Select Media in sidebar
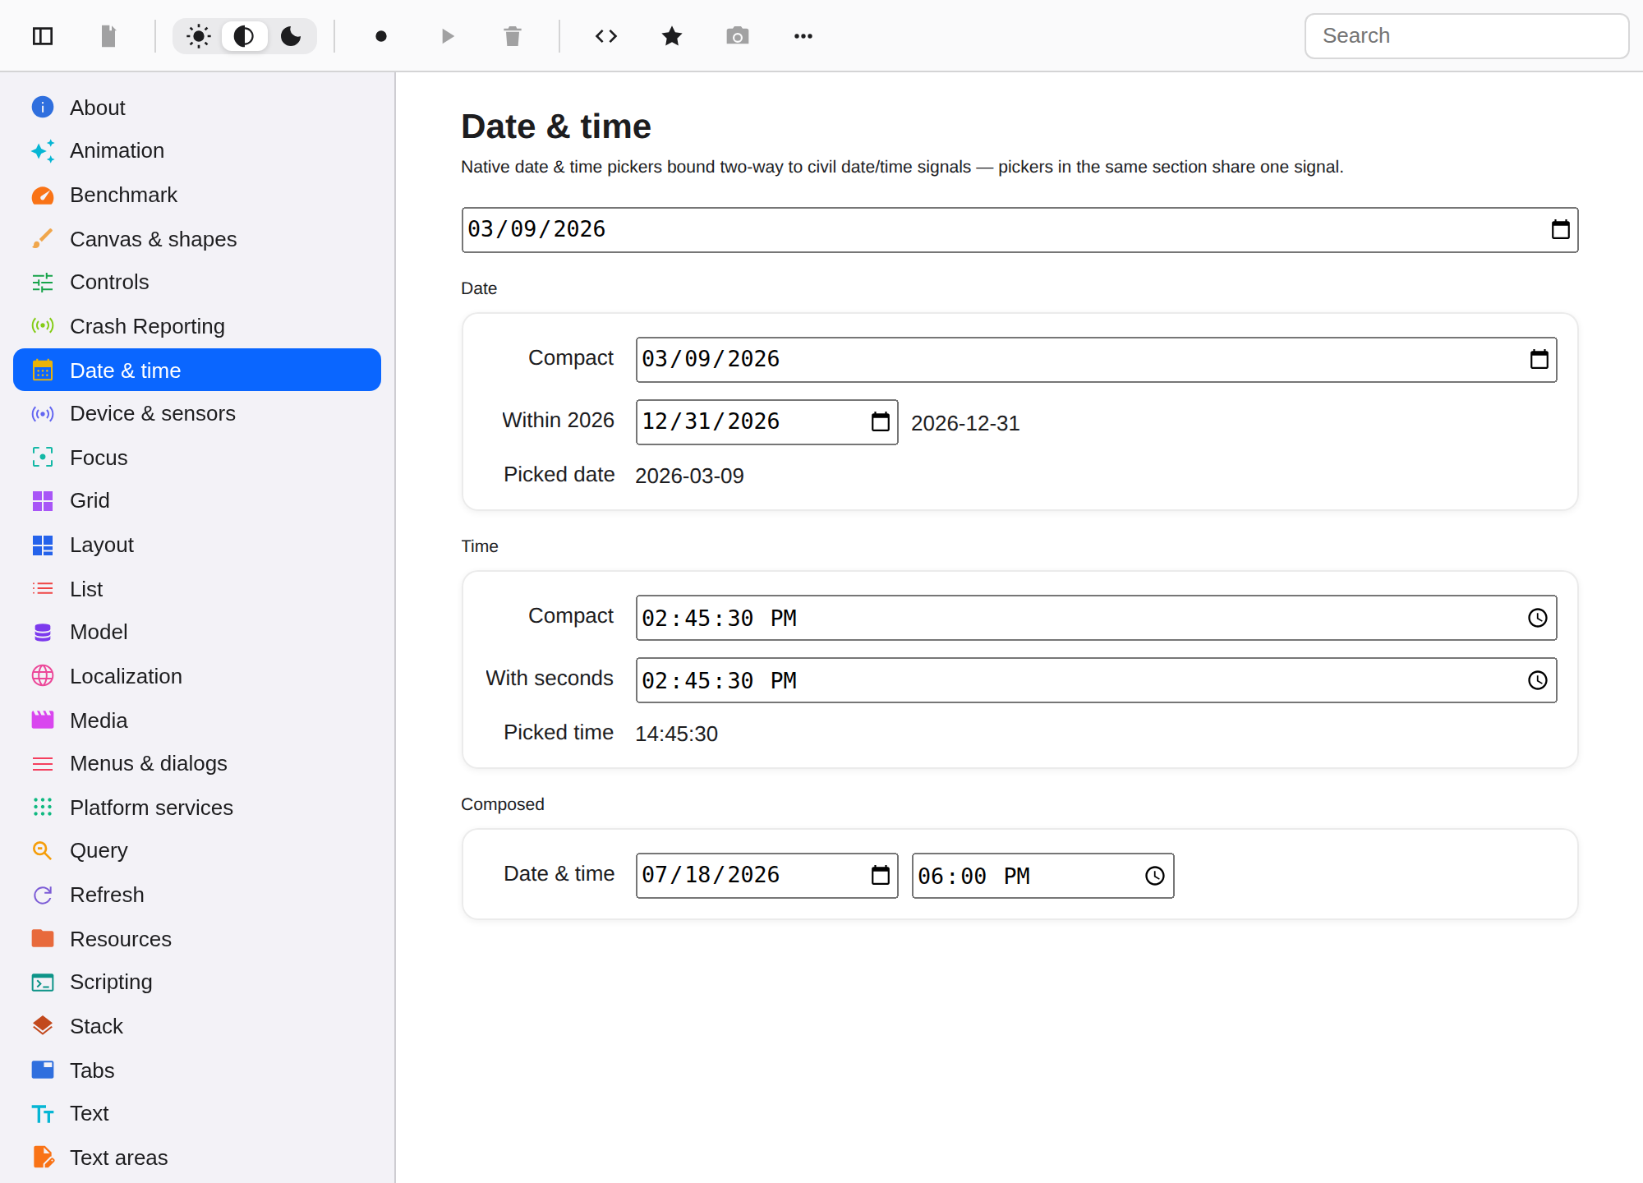1643x1183 pixels. coord(197,720)
